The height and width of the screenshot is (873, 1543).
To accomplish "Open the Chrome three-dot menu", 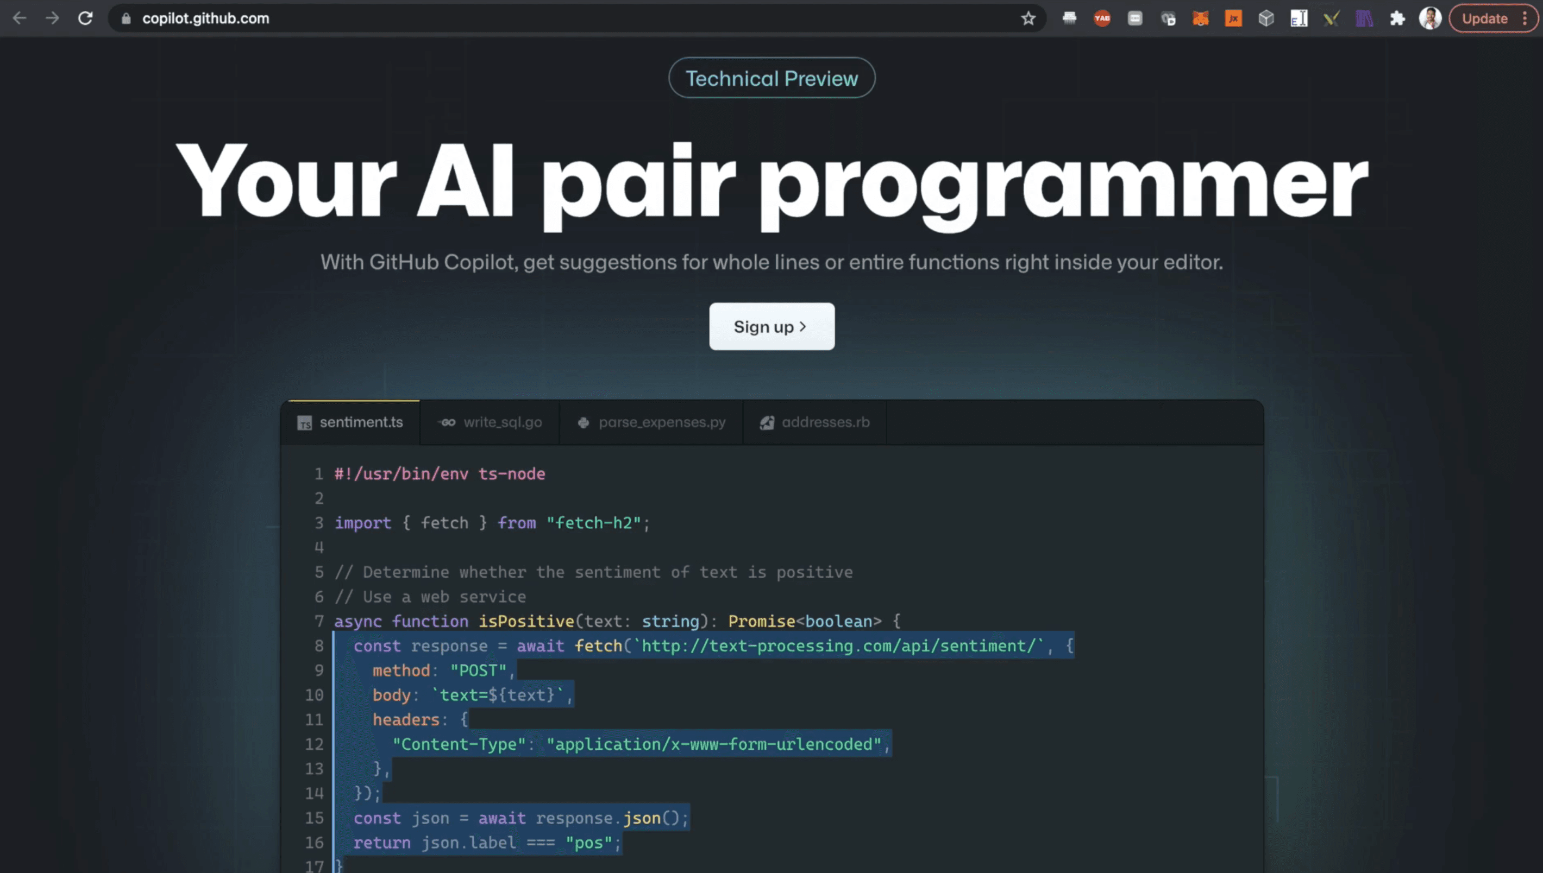I will [1525, 18].
